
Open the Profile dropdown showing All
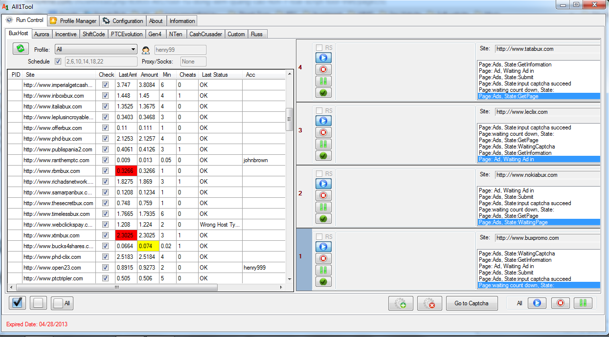[96, 49]
